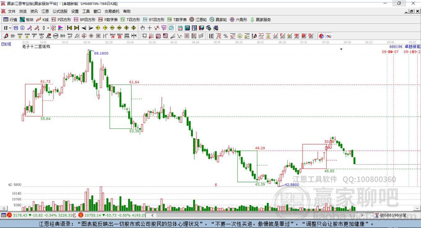Open the 赢家轮 wheel tool

218,20
